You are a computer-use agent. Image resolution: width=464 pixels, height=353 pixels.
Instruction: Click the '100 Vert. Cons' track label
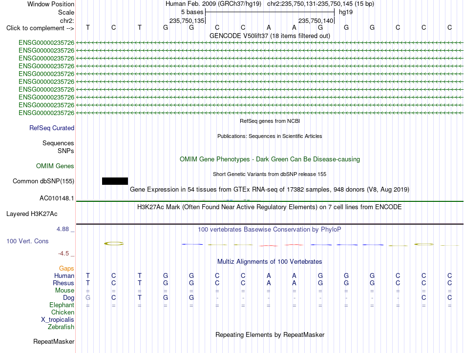pyautogui.click(x=27, y=241)
